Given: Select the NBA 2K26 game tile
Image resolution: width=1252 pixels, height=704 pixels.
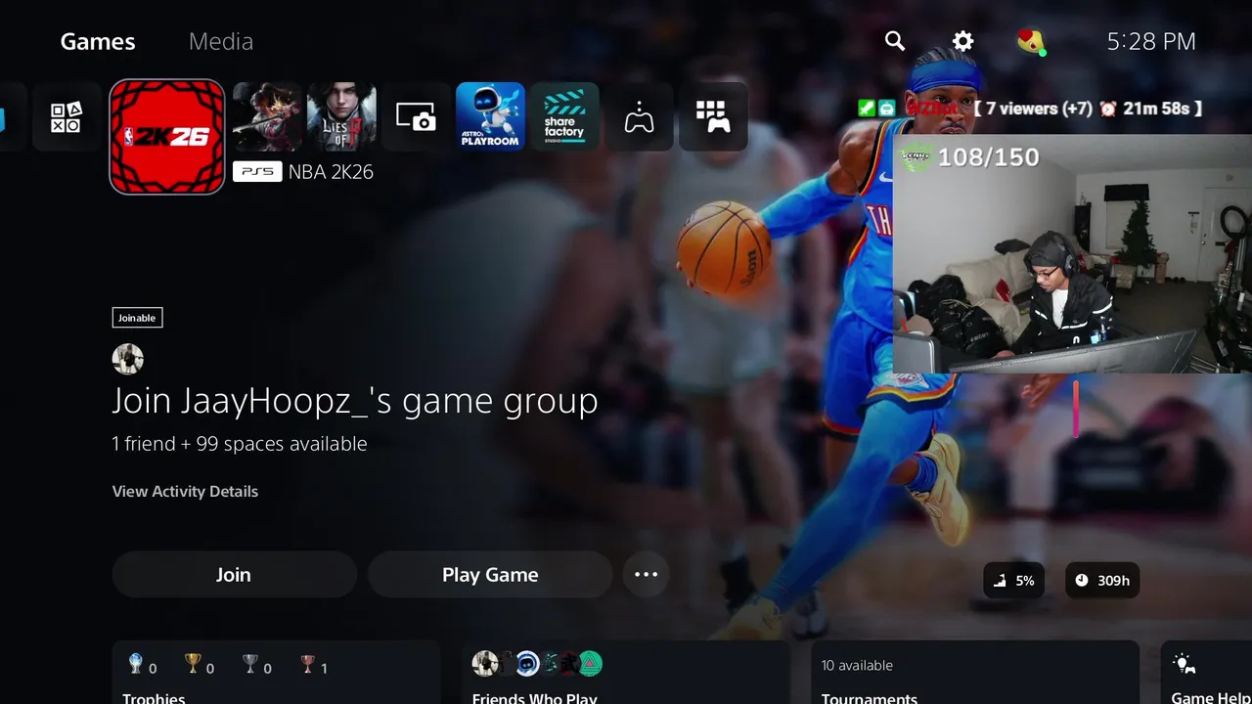Looking at the screenshot, I should [167, 137].
